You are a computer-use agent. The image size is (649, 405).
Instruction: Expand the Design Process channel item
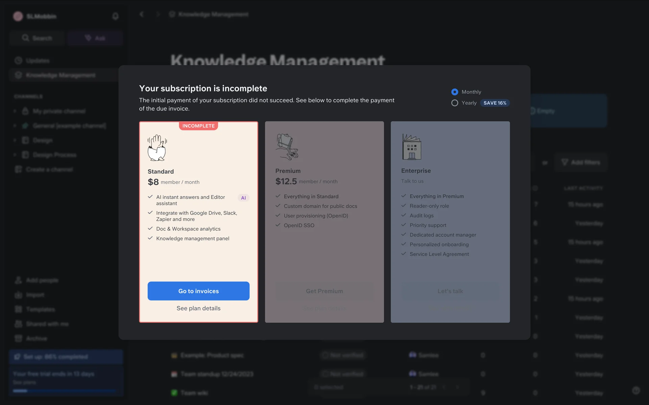pyautogui.click(x=15, y=155)
